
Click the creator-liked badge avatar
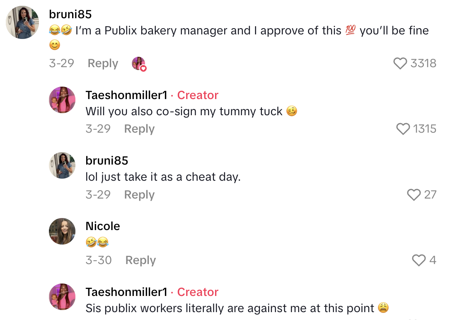[x=138, y=63]
